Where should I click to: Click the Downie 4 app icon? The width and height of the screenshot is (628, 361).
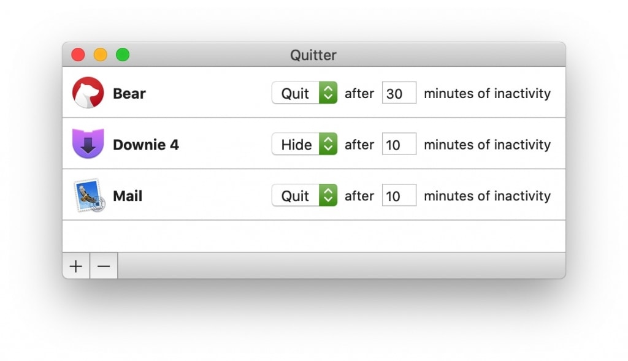click(x=88, y=143)
